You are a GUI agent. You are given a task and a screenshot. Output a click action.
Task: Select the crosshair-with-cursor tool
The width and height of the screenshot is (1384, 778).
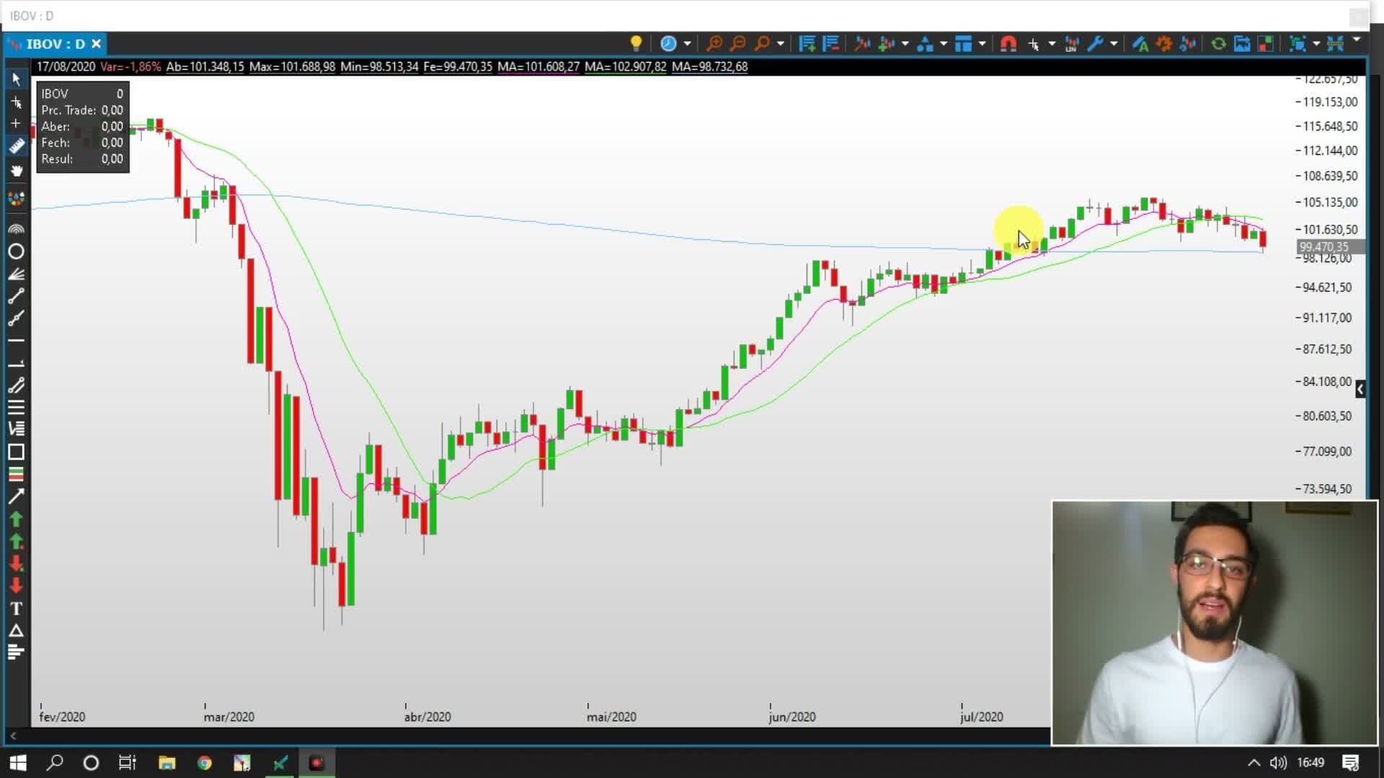(x=16, y=102)
